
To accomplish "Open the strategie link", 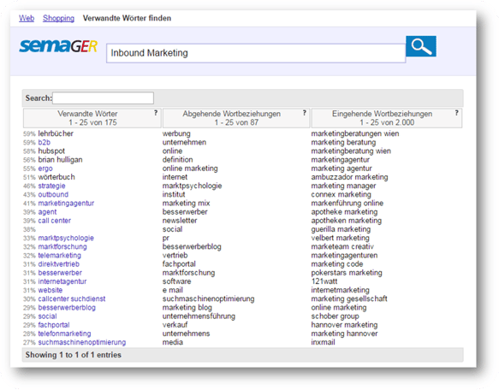I will pyautogui.click(x=51, y=186).
